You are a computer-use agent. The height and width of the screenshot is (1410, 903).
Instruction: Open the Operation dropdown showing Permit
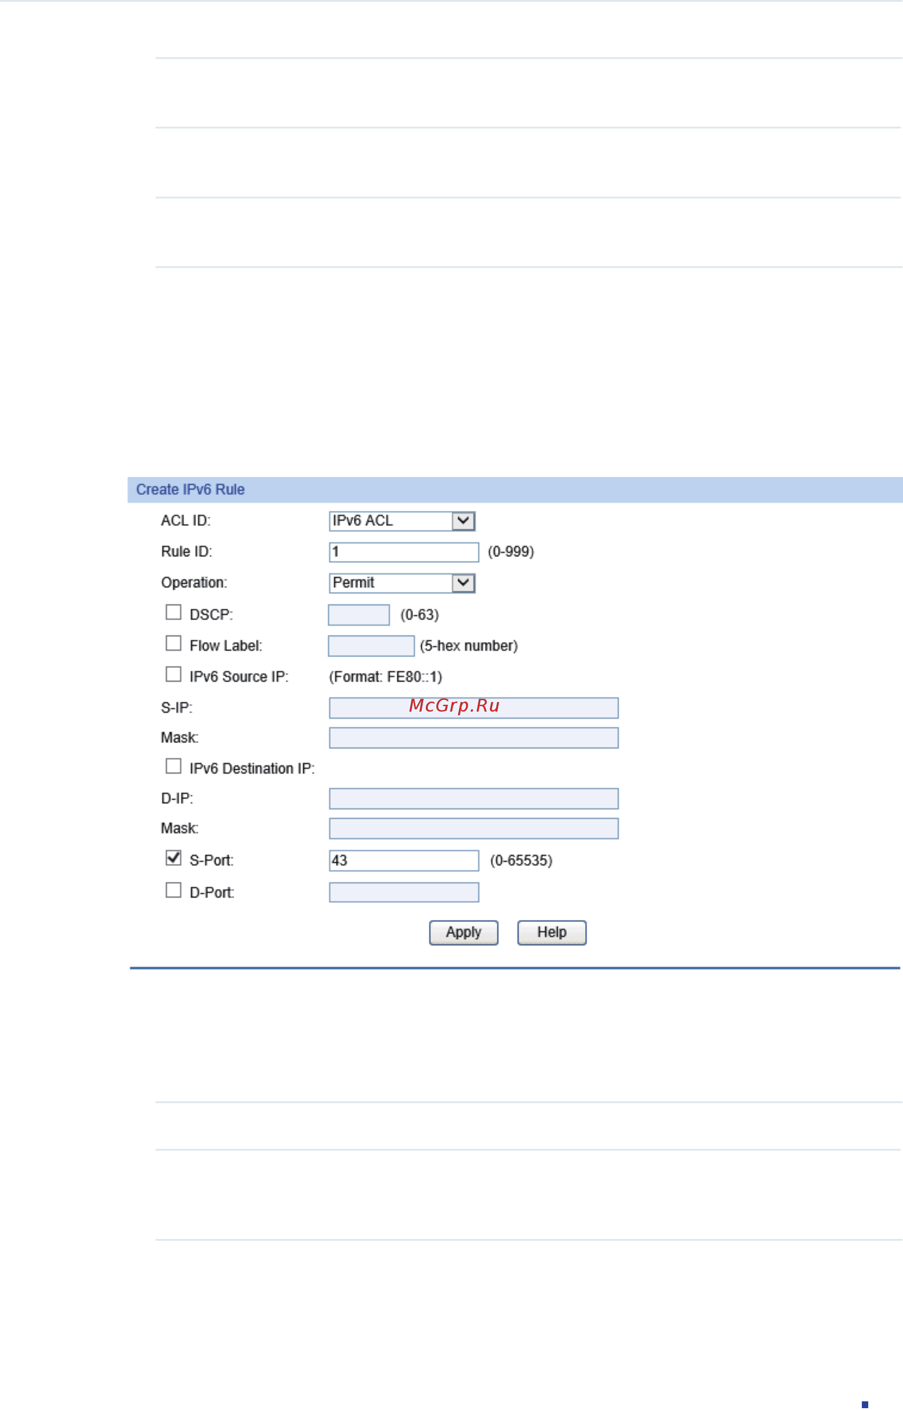402,583
